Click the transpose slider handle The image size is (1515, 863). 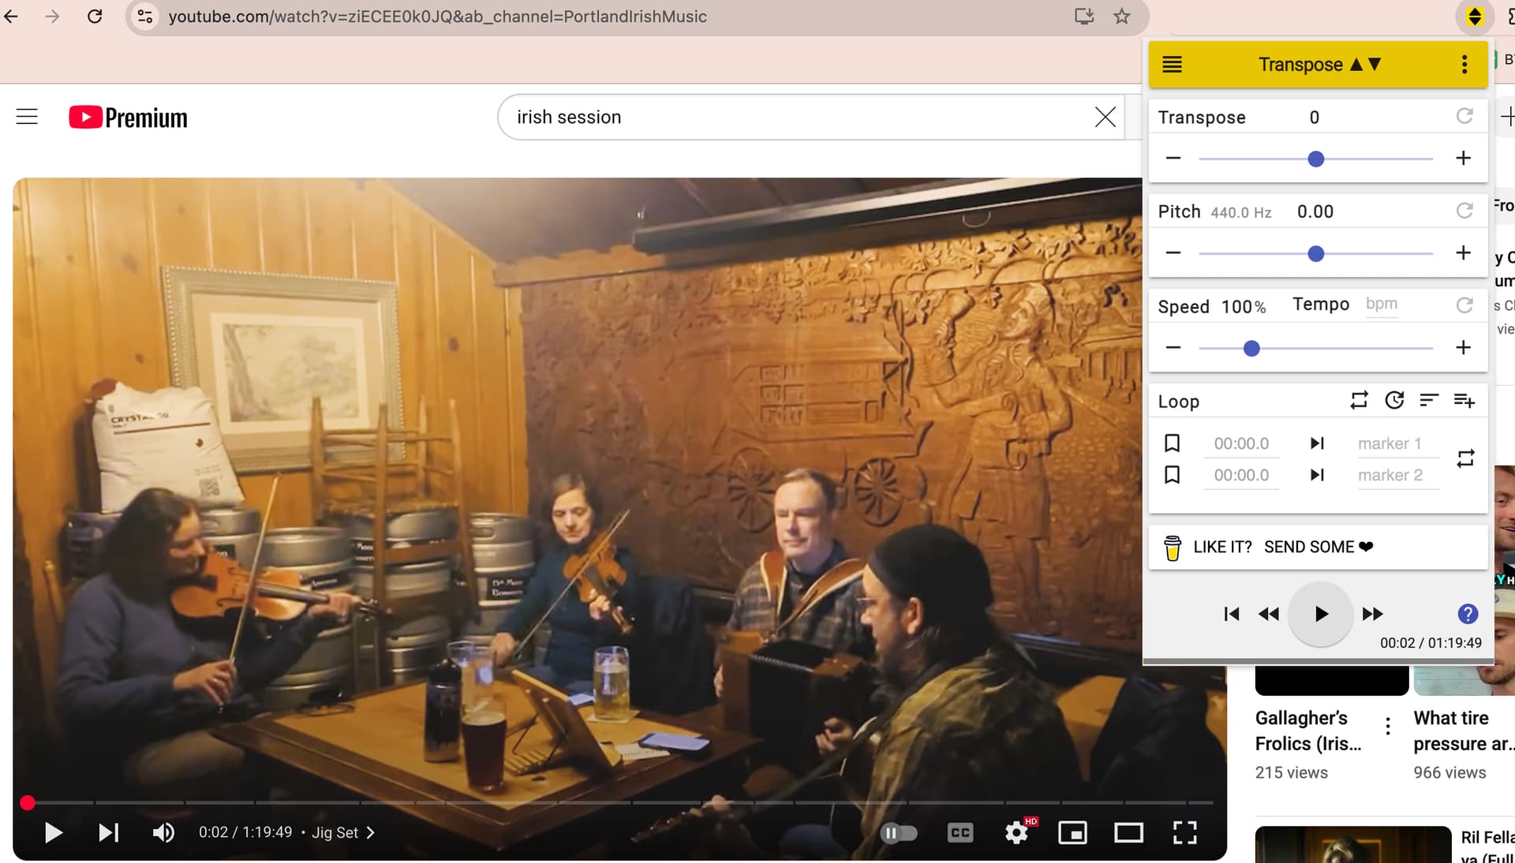click(1315, 159)
